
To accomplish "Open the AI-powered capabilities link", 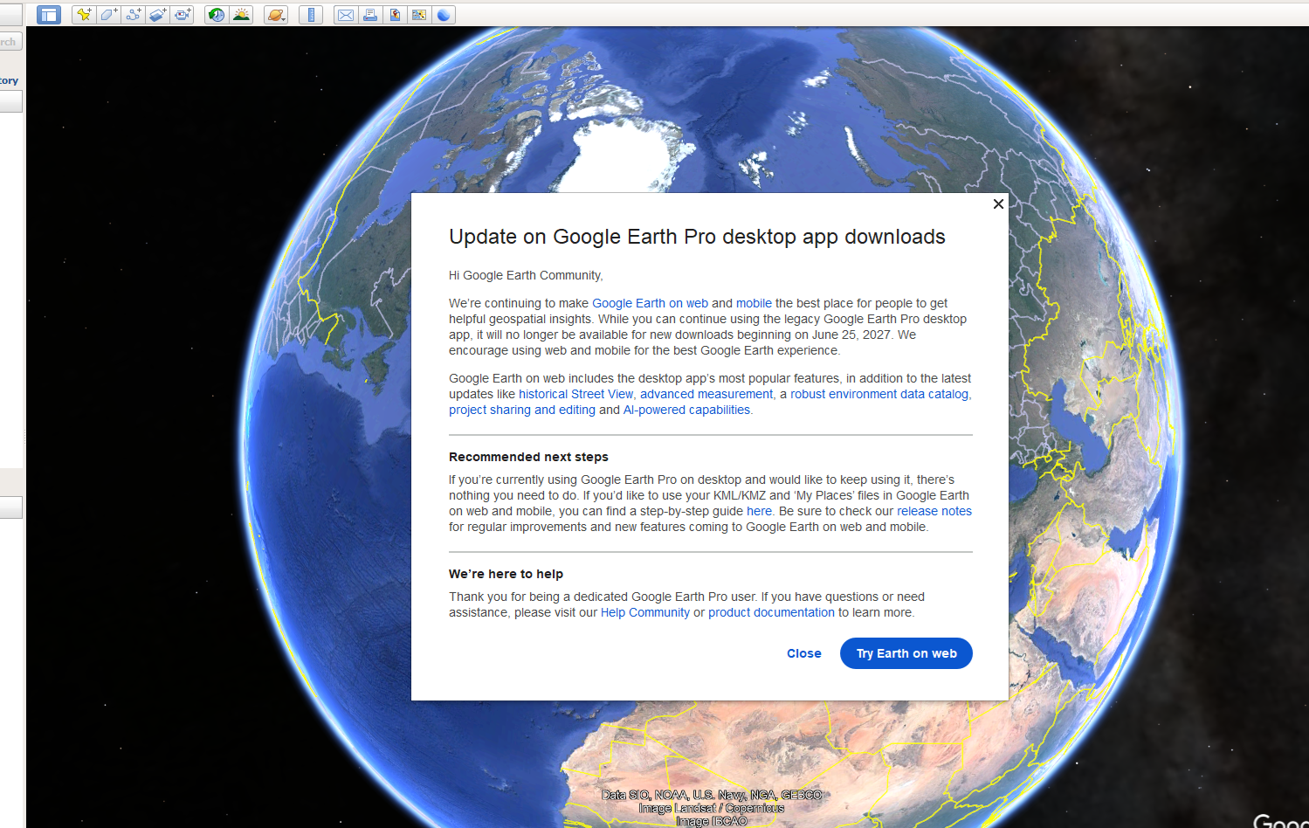I will pos(686,410).
